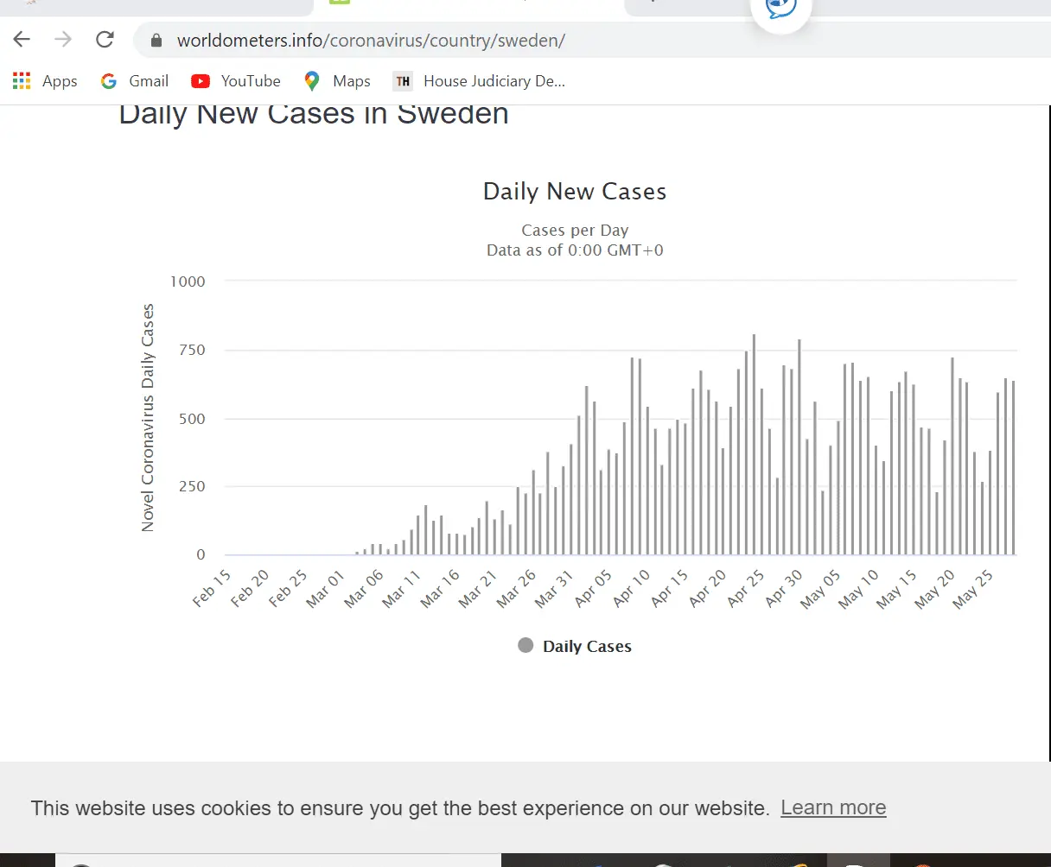The height and width of the screenshot is (867, 1051).
Task: Click the Learn more cookie link
Action: [x=833, y=807]
